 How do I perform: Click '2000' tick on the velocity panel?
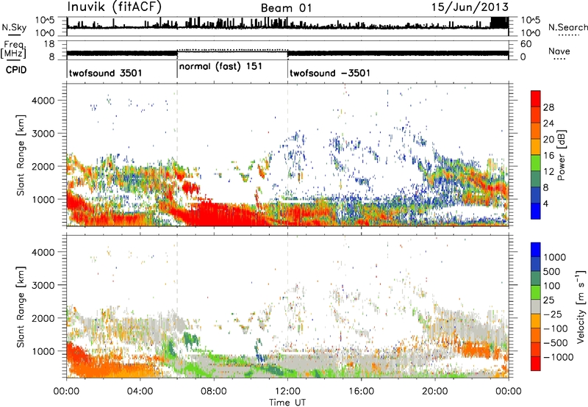click(43, 318)
